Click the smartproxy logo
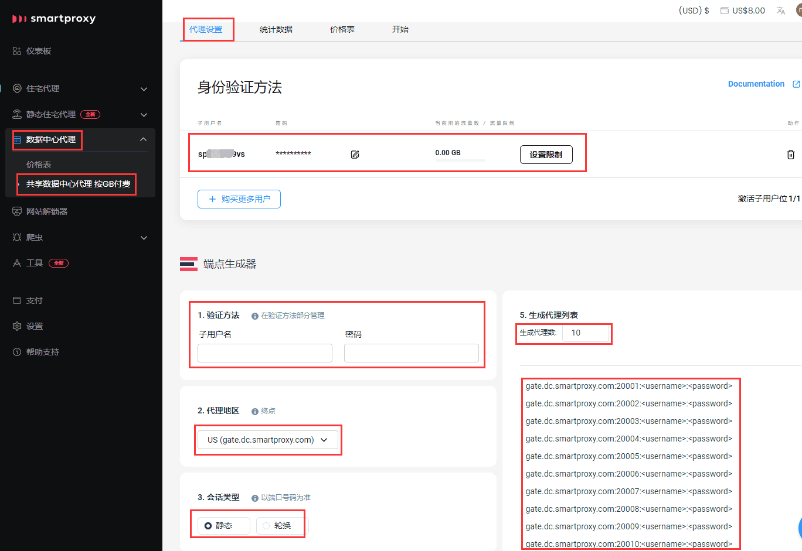The height and width of the screenshot is (551, 802). (x=54, y=19)
